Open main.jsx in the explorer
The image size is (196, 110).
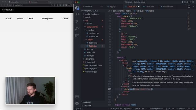click(x=90, y=56)
